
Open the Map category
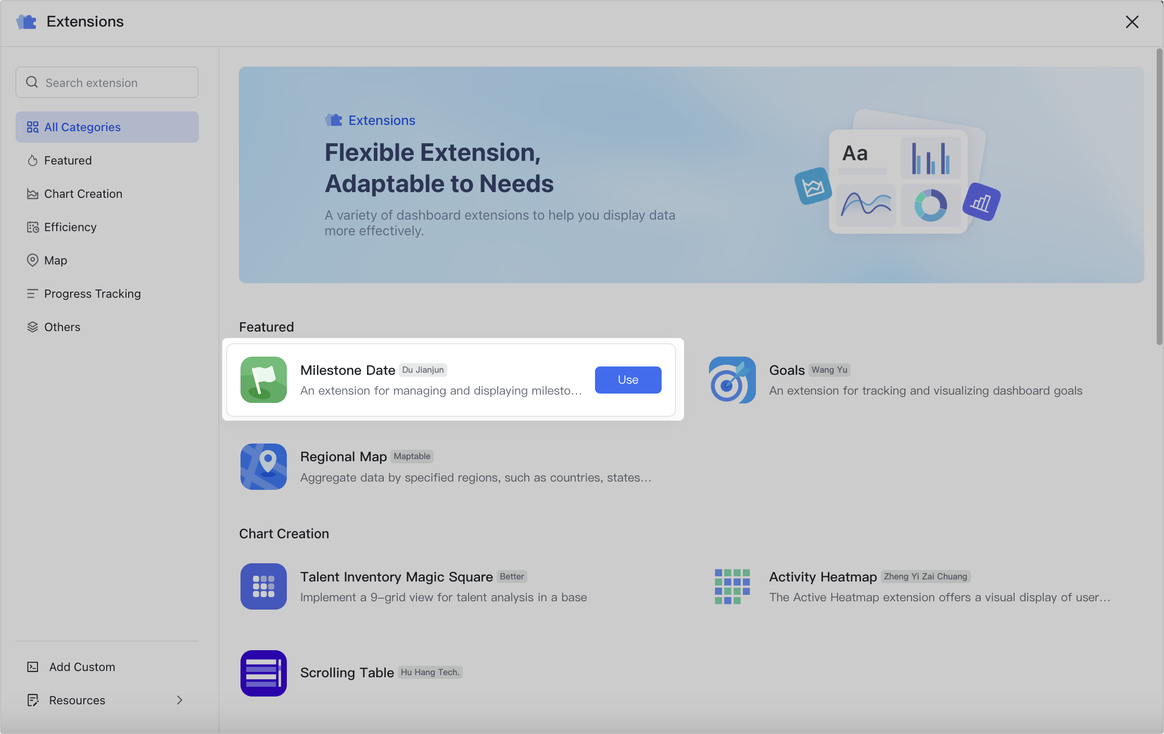point(107,260)
